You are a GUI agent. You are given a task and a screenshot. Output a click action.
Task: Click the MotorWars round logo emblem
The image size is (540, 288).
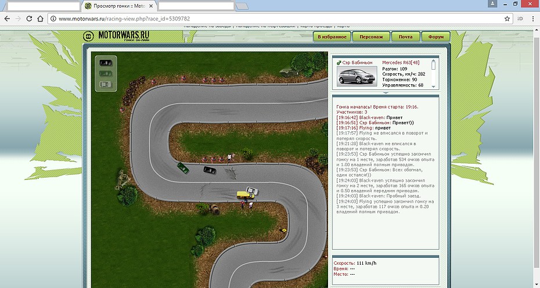pyautogui.click(x=88, y=36)
